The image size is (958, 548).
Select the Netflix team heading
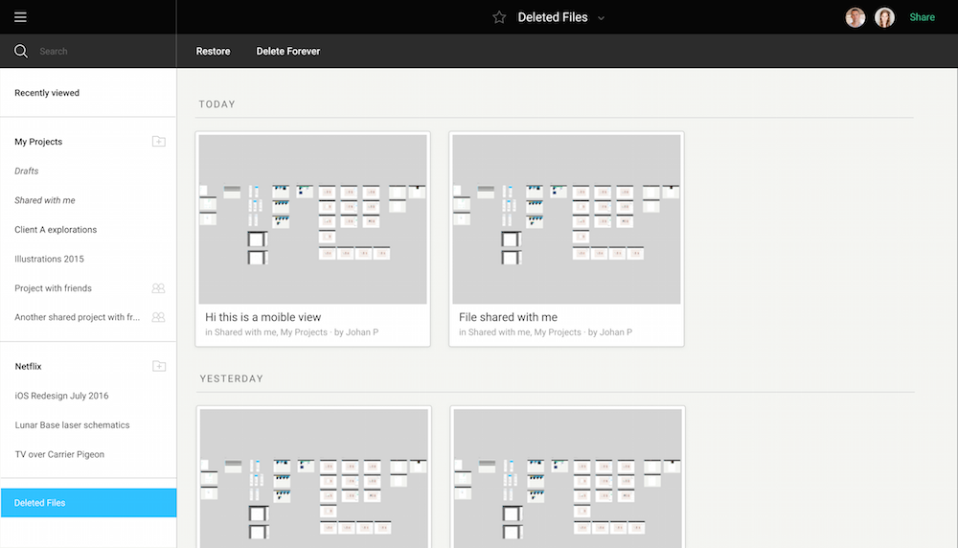coord(28,367)
